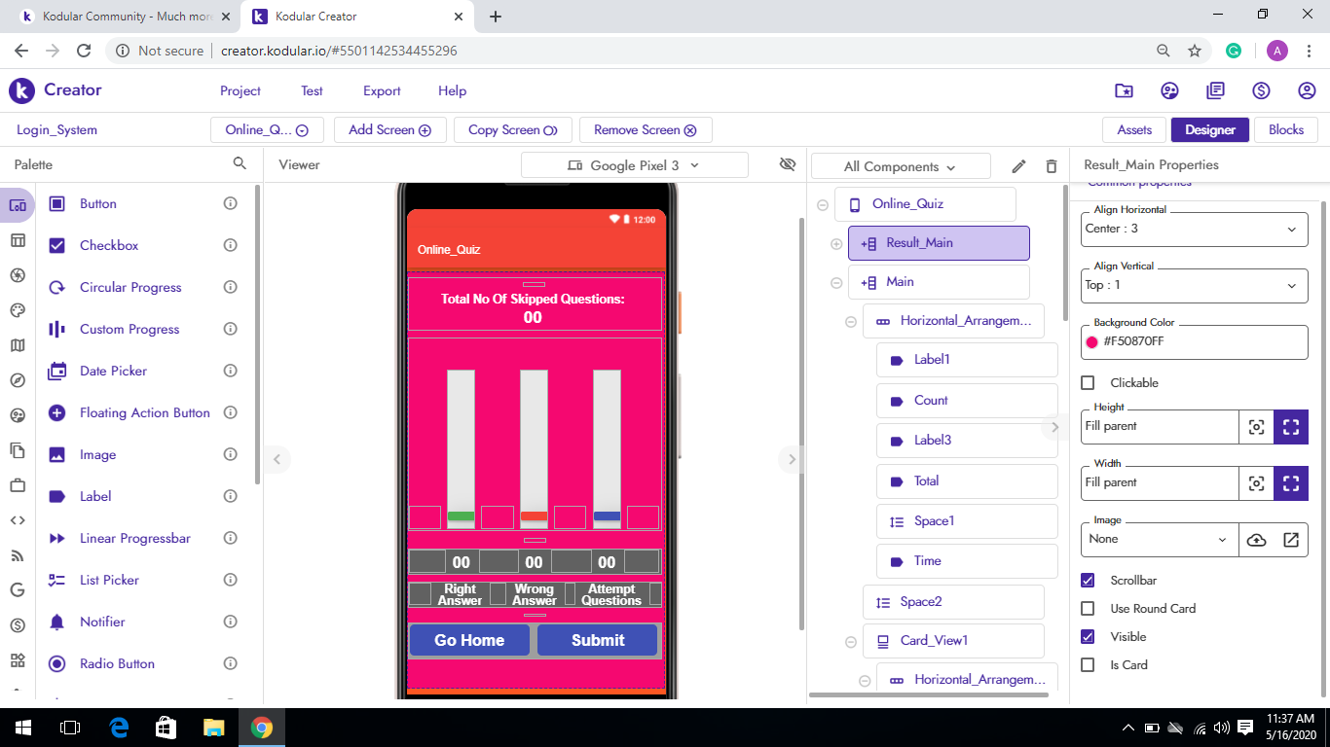Open the monetization dollar icon in header

tap(1261, 90)
